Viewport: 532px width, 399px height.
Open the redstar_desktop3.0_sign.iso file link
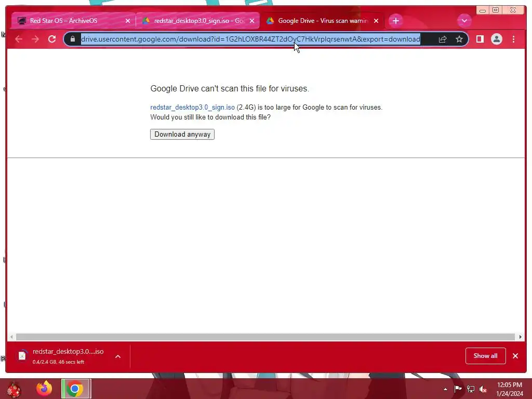192,107
